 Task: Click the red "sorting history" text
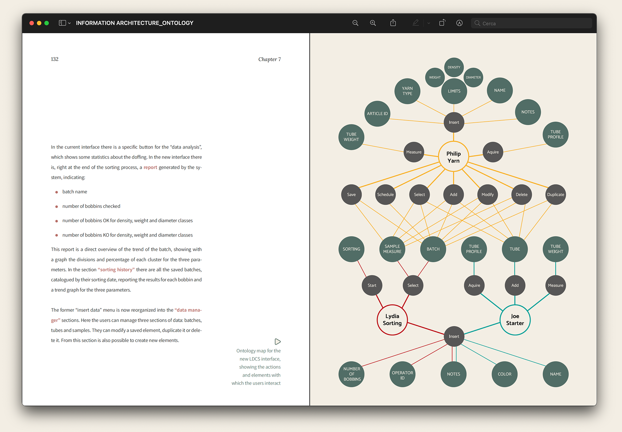pyautogui.click(x=116, y=269)
